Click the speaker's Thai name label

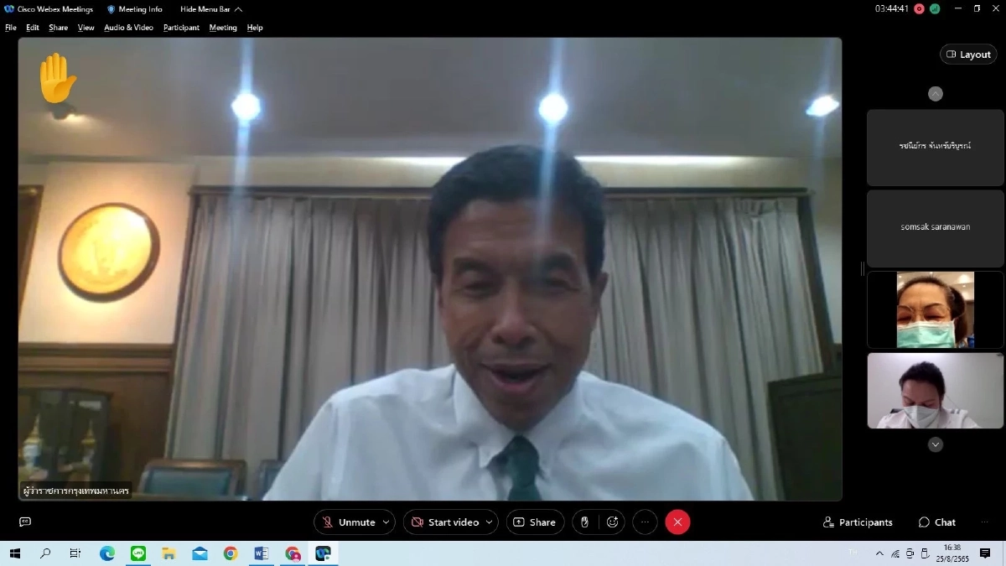coord(76,491)
